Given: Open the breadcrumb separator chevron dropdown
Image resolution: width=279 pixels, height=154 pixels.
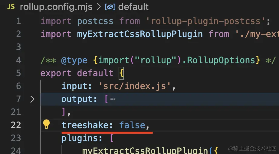Looking at the screenshot, I should pyautogui.click(x=99, y=7).
